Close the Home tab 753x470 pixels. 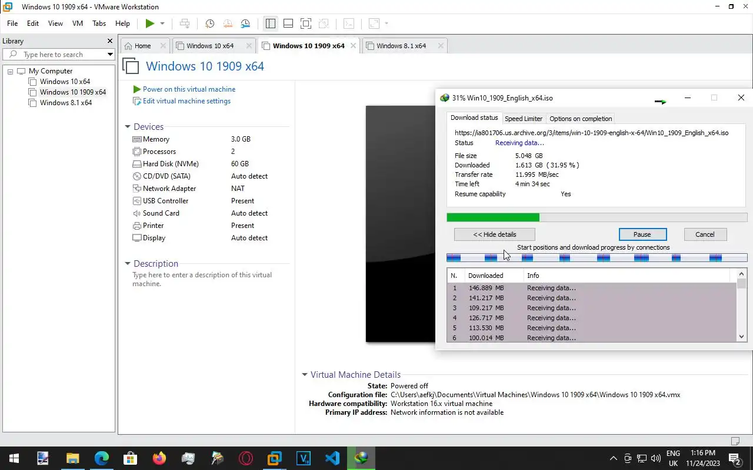pos(162,46)
